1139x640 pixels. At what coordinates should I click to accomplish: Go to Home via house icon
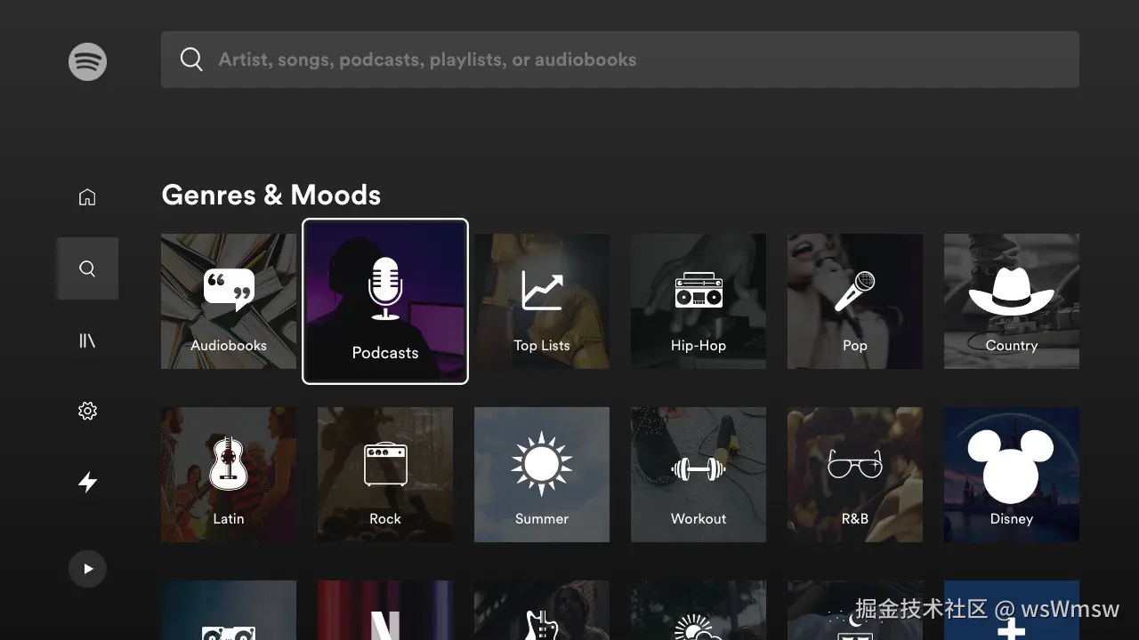tap(87, 197)
